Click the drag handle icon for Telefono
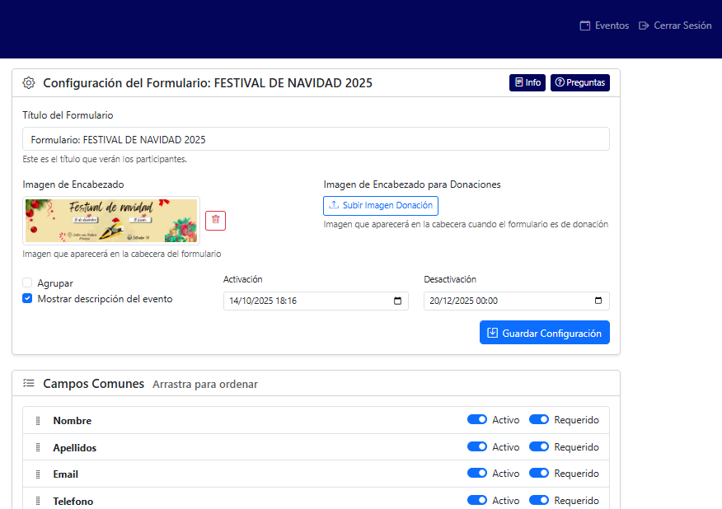 (x=37, y=501)
